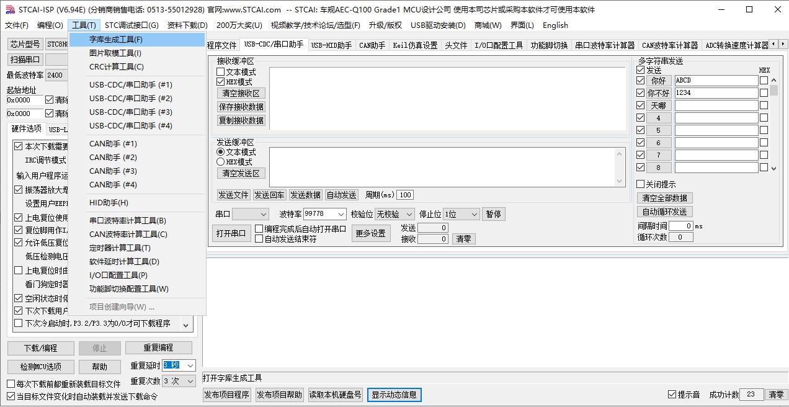
Task: Open the STC调试接口(G) menu
Action: [x=131, y=25]
